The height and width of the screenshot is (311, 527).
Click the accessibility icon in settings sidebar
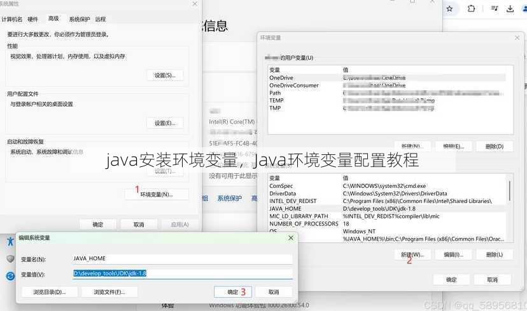[x=10, y=241]
